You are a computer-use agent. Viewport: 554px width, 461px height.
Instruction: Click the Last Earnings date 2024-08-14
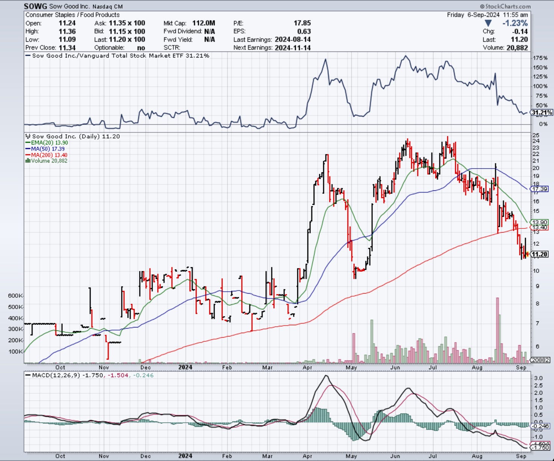pyautogui.click(x=293, y=40)
